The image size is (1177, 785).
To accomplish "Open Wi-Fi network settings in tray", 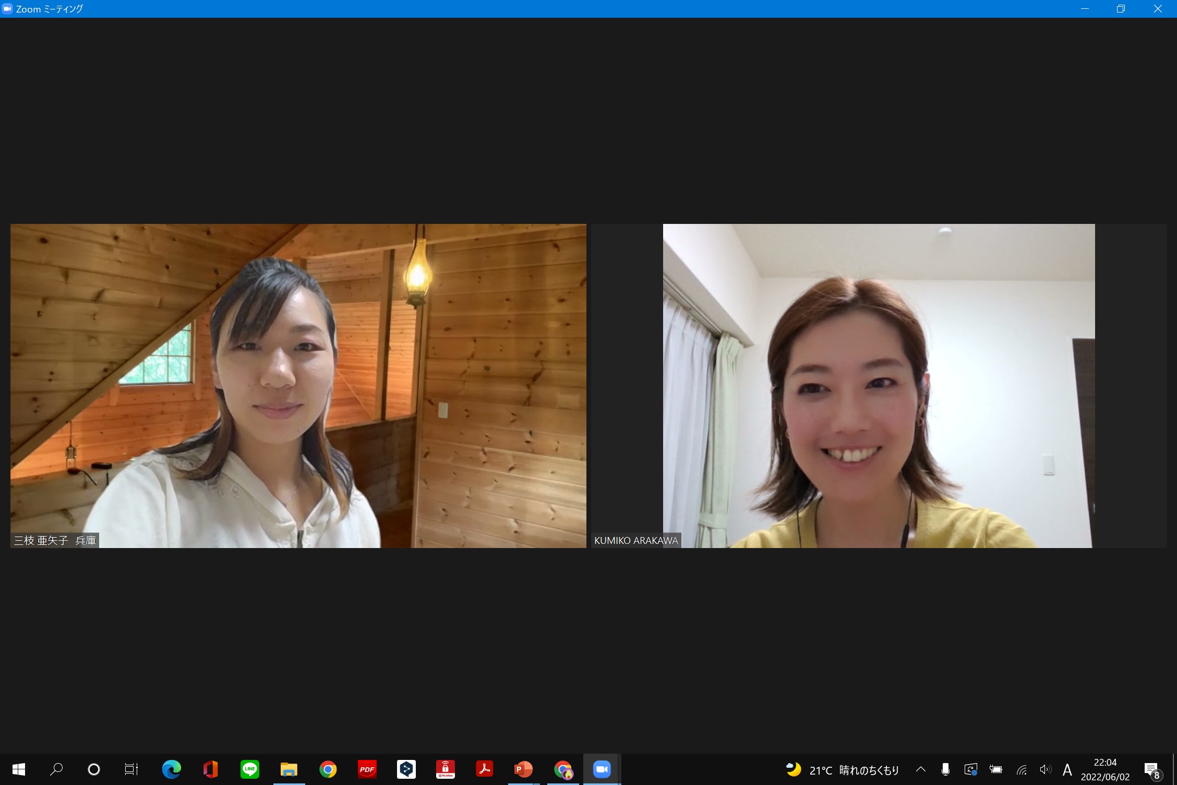I will tap(1022, 769).
